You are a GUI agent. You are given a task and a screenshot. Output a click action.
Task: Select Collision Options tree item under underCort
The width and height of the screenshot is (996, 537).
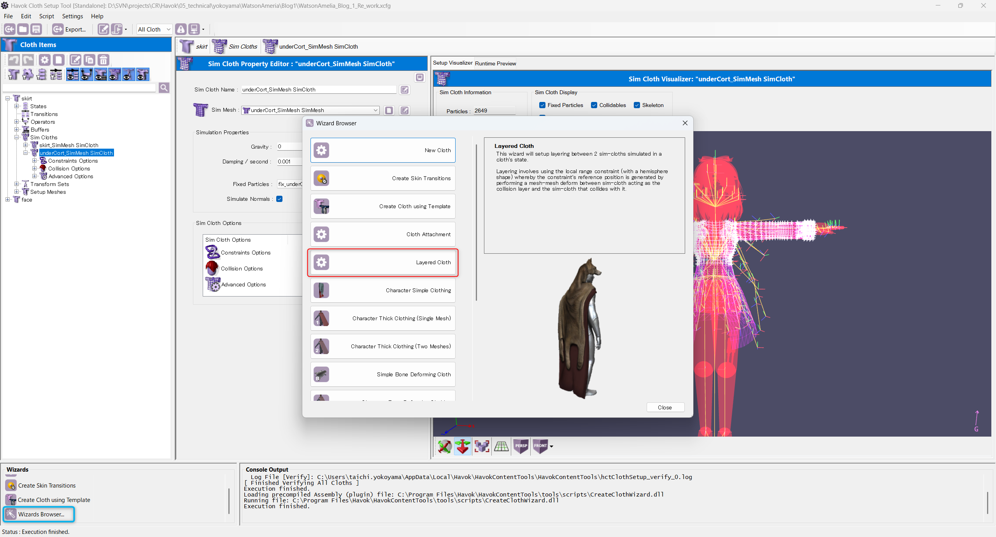click(x=69, y=168)
